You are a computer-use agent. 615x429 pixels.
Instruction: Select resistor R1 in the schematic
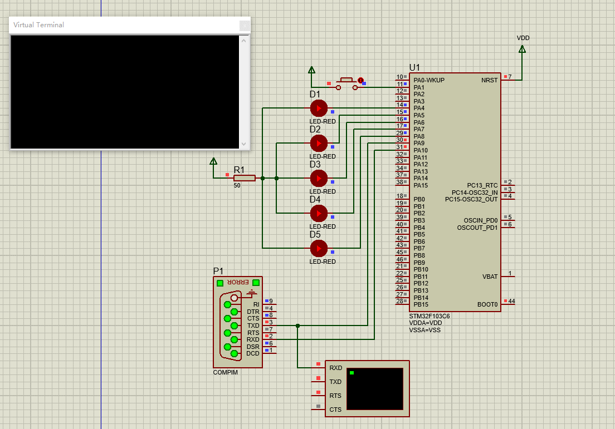(245, 178)
